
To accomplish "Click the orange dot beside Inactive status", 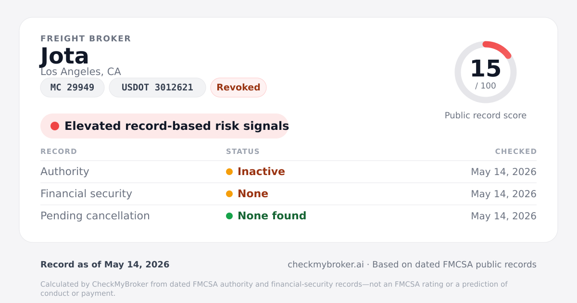I will [229, 172].
